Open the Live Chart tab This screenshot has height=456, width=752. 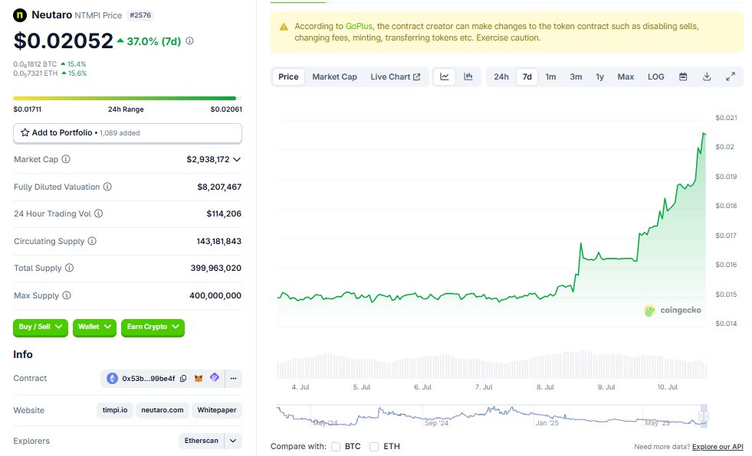click(x=396, y=77)
